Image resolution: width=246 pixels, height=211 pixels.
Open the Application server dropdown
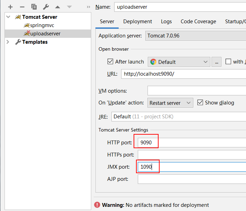click(x=196, y=36)
